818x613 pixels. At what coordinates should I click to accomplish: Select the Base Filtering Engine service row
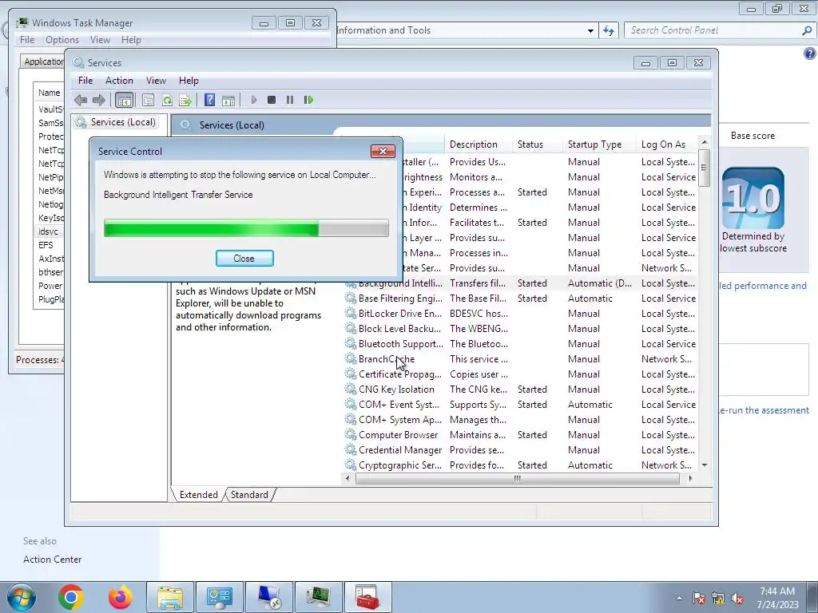(x=521, y=299)
